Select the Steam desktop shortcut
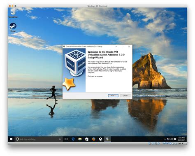Viewport: 195px width, 156px height. (x=13, y=28)
